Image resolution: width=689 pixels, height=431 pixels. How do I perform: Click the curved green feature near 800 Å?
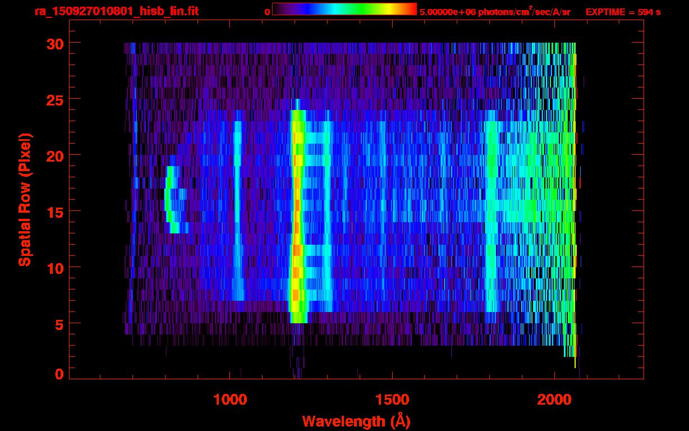click(x=173, y=199)
